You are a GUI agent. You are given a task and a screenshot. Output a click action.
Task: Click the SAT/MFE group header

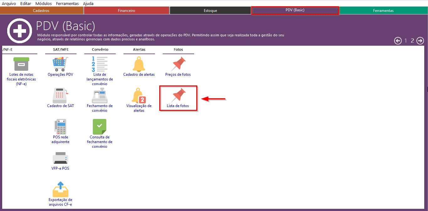pyautogui.click(x=61, y=49)
